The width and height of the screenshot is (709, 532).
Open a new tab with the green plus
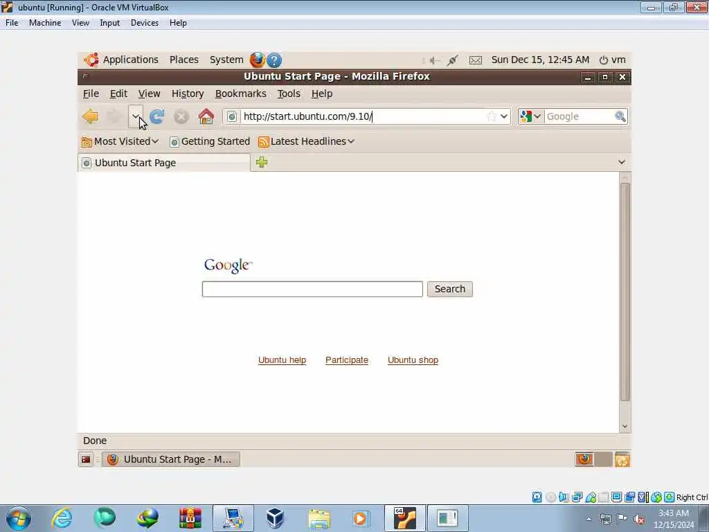(261, 162)
